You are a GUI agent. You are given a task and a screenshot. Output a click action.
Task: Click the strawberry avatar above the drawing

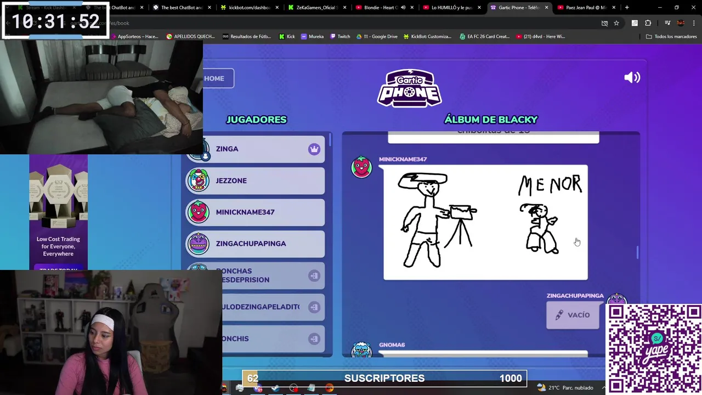click(361, 167)
